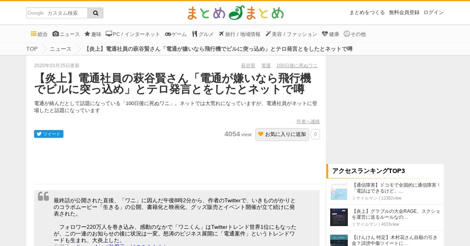Click the favorite count 0 badge
This screenshot has height=246, width=470.
(x=315, y=134)
